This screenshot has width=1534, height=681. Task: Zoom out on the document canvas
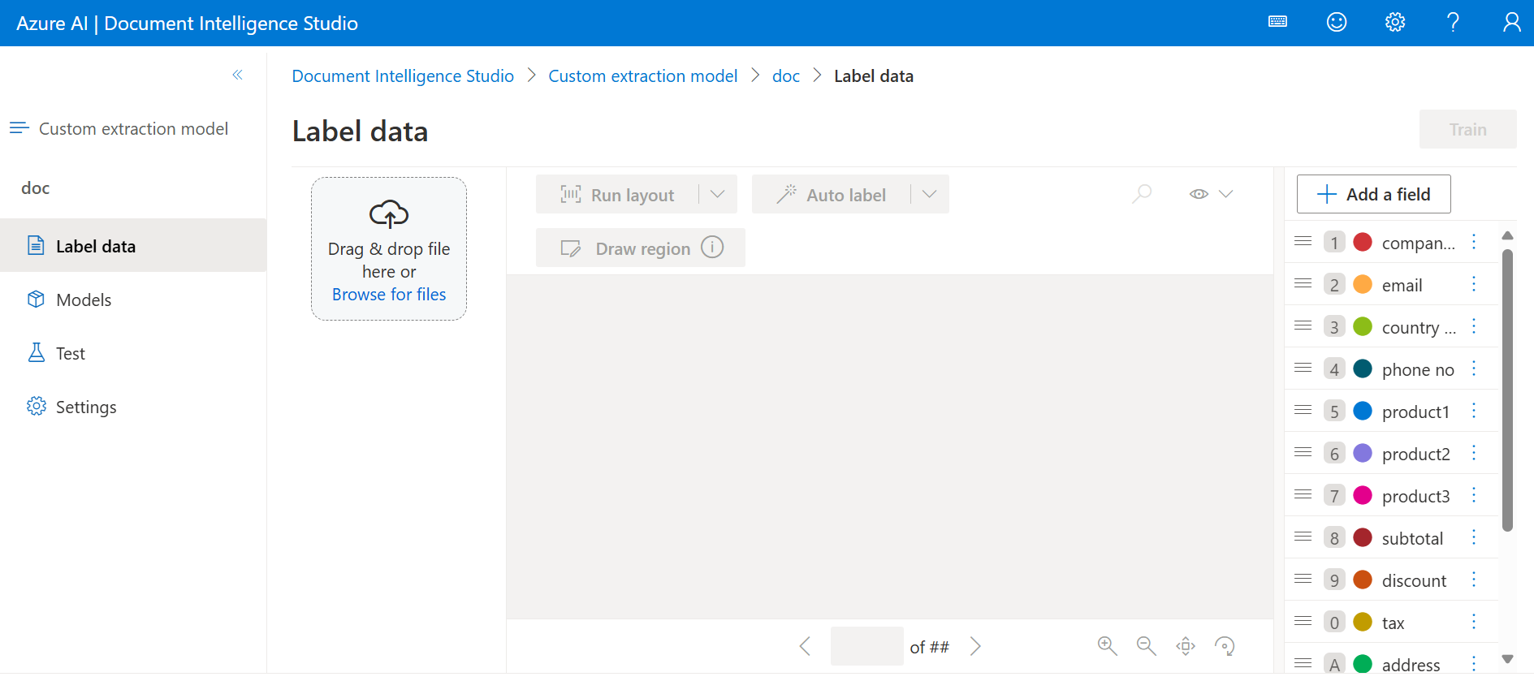point(1146,646)
